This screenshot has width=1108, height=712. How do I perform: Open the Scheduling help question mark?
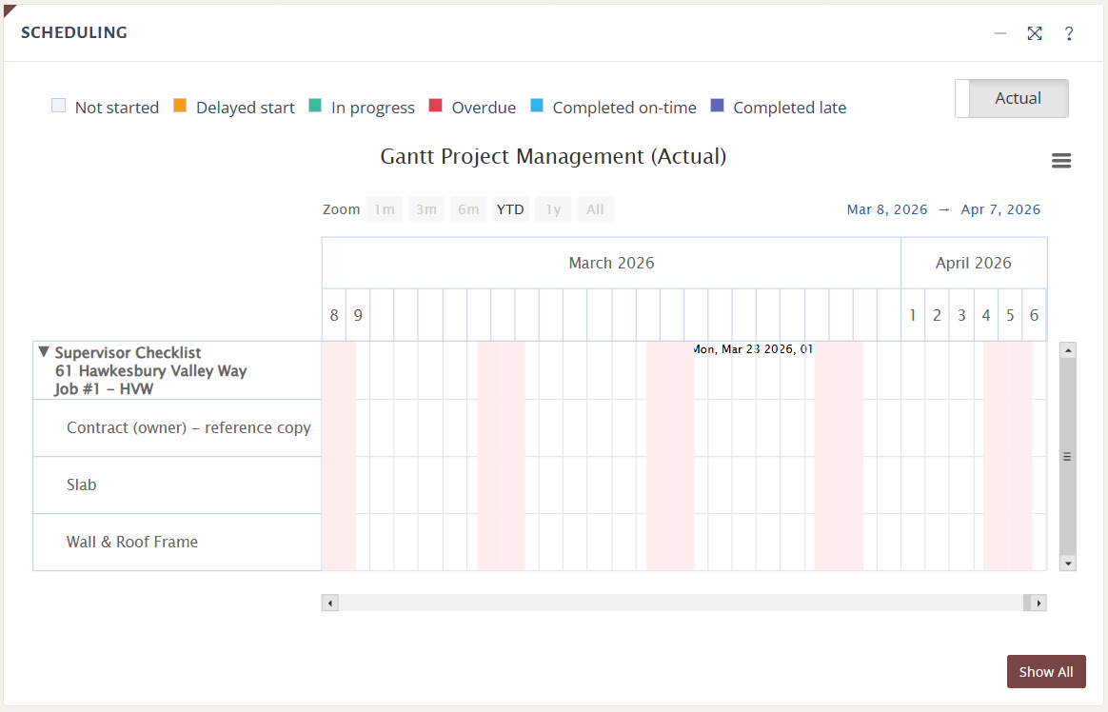point(1069,33)
